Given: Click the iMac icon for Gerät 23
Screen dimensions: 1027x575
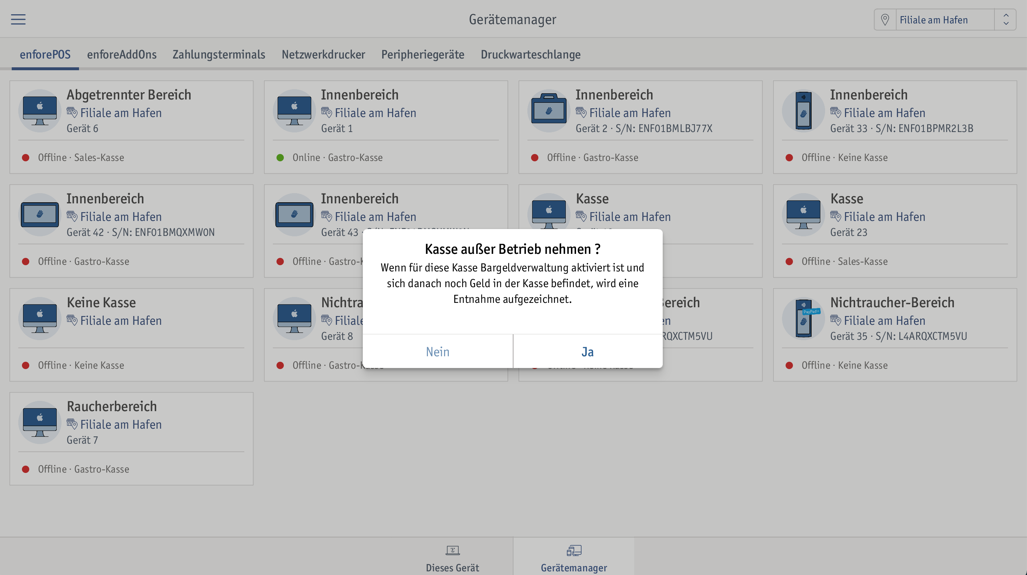Looking at the screenshot, I should (x=803, y=215).
